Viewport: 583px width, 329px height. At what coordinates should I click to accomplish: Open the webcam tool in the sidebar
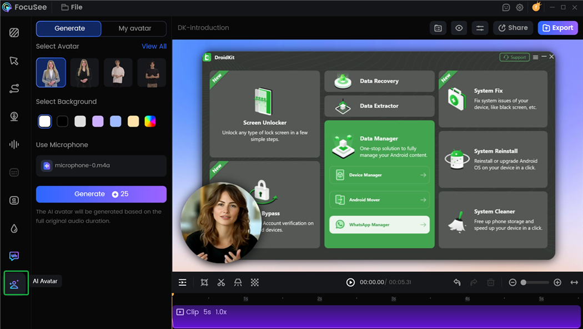tap(16, 115)
